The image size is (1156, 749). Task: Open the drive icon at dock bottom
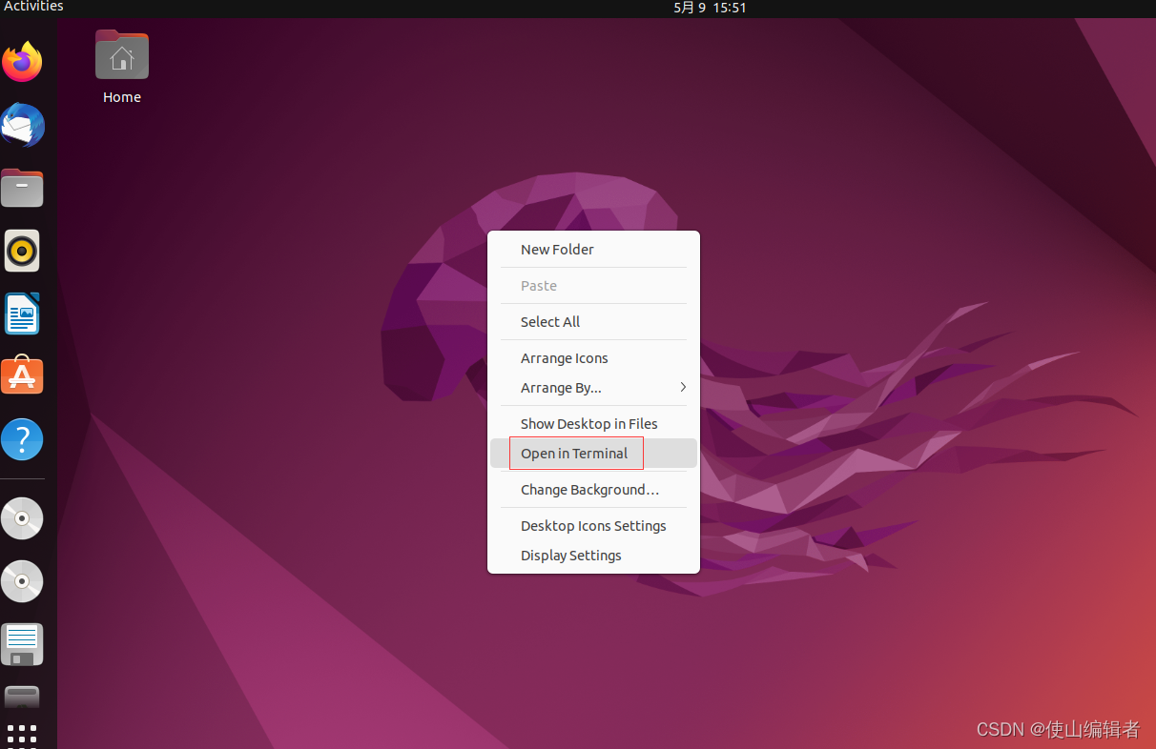22,698
